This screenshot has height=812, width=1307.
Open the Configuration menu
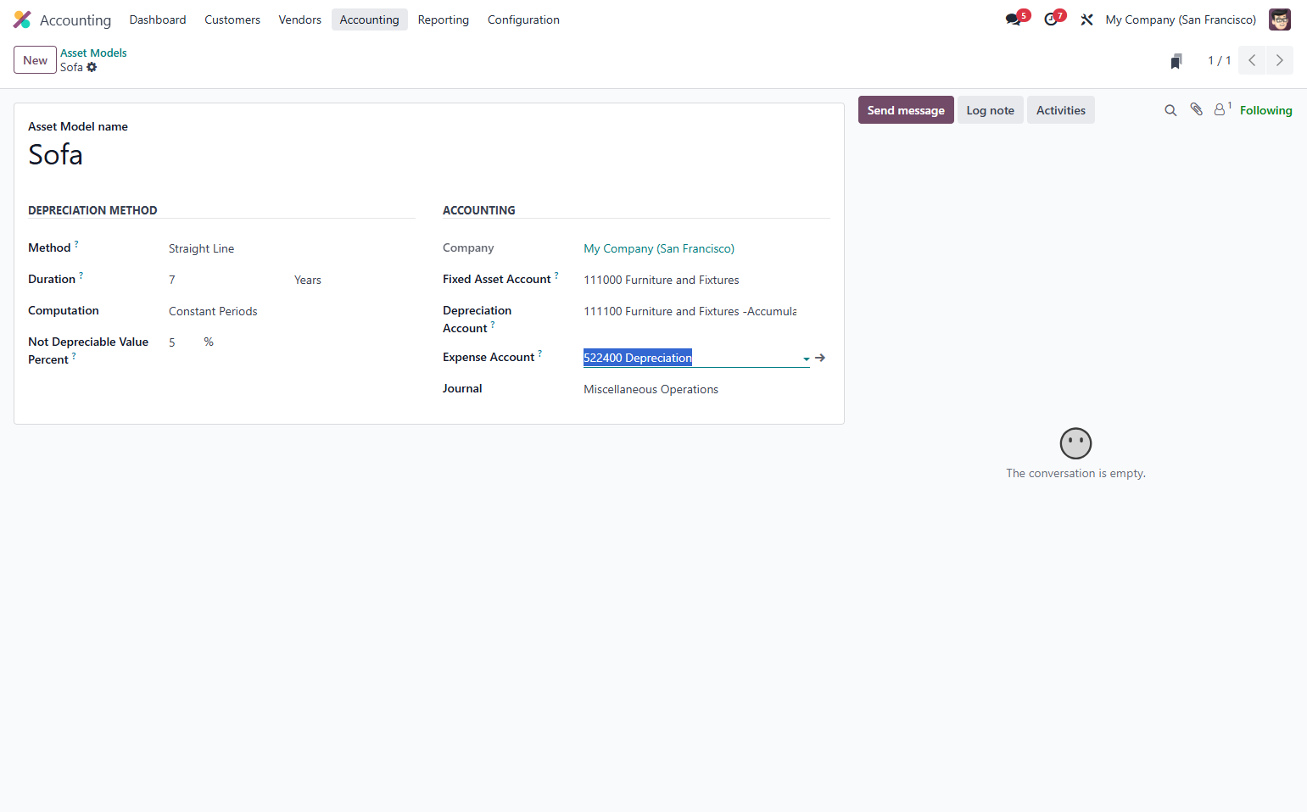tap(523, 19)
